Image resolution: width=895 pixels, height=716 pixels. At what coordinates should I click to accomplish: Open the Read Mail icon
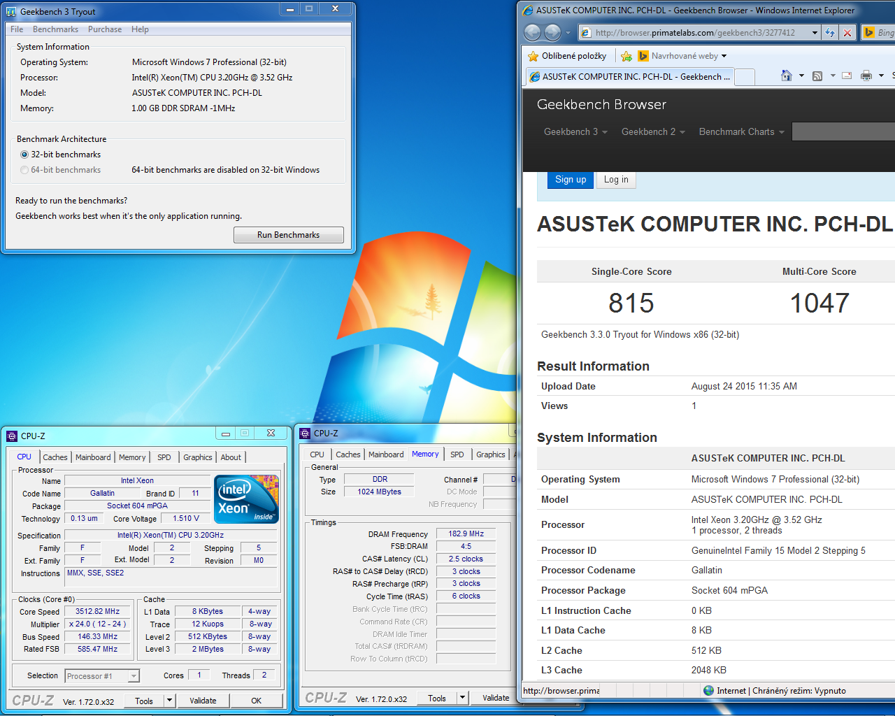coord(847,76)
